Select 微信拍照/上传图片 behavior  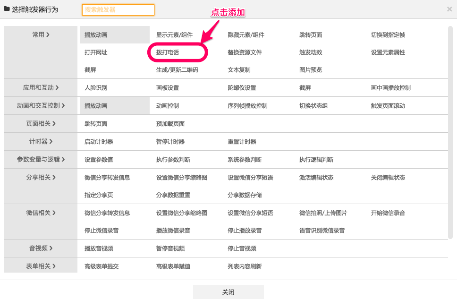(323, 213)
